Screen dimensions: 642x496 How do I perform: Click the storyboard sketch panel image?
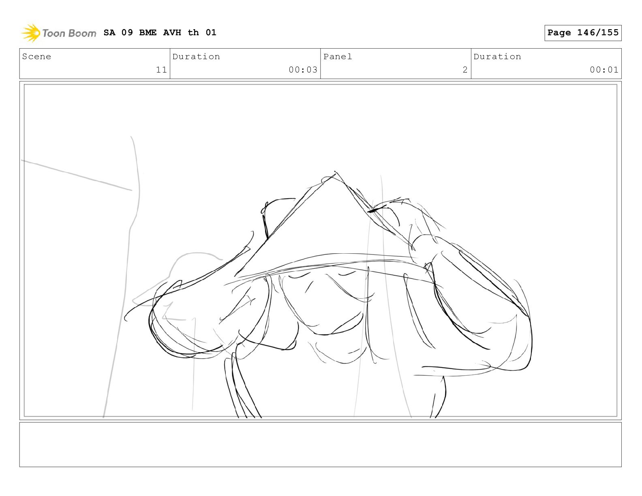(321, 250)
